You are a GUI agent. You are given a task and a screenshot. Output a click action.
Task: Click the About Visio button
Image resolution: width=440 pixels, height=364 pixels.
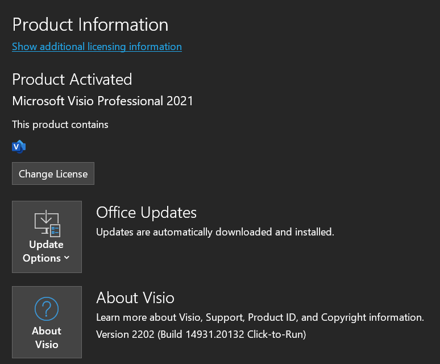47,322
